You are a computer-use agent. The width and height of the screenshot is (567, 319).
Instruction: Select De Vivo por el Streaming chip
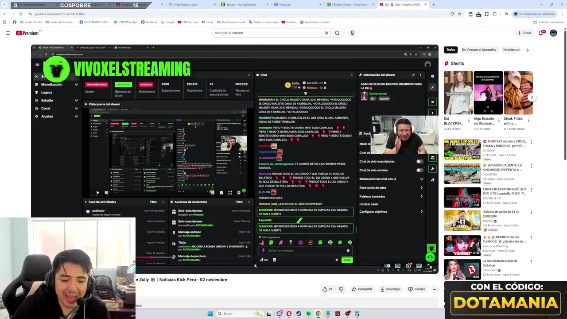(479, 50)
